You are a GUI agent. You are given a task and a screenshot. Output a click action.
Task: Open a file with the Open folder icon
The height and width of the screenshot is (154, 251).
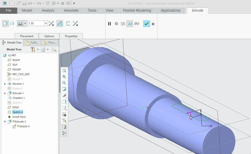[19, 3]
